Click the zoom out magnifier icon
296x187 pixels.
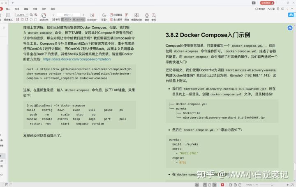(x=31, y=15)
